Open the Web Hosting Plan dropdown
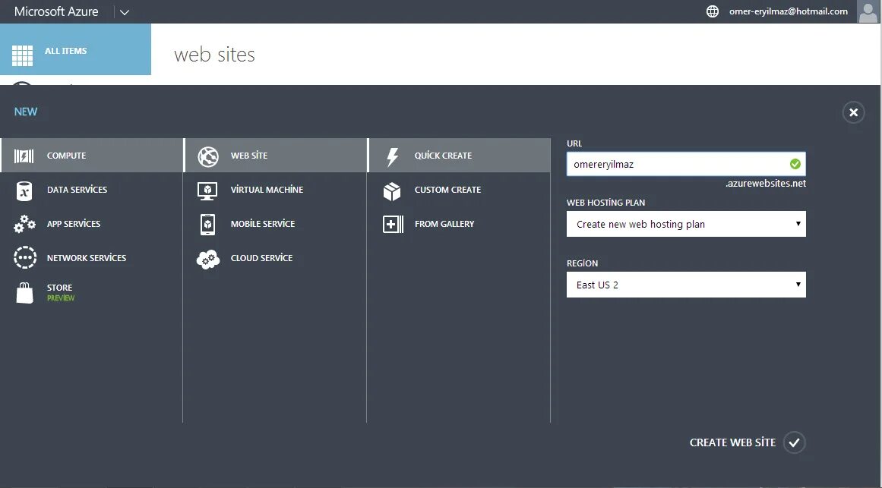This screenshot has height=488, width=882. pos(686,224)
